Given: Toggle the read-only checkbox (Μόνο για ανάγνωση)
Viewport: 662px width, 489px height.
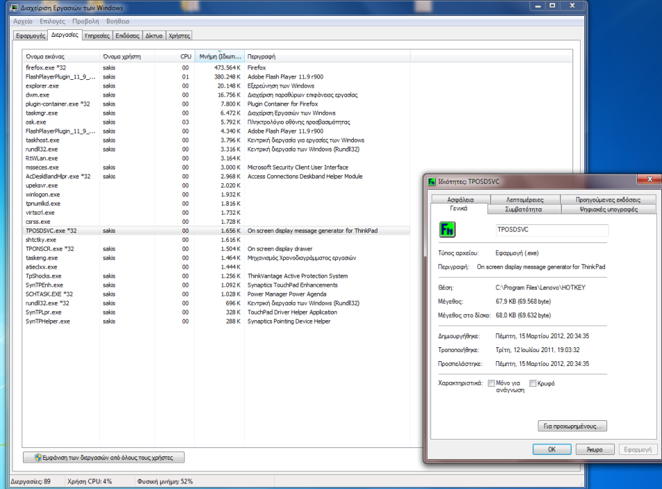Looking at the screenshot, I should (491, 383).
